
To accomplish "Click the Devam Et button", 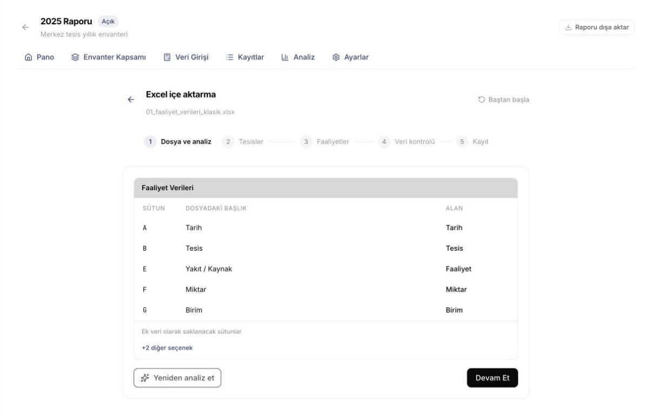I will click(x=493, y=378).
